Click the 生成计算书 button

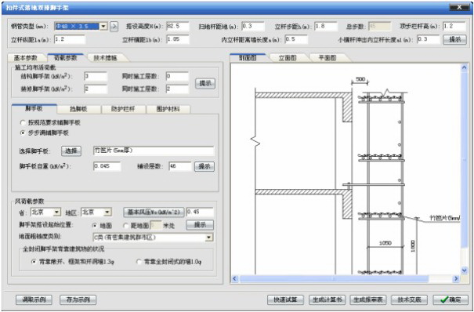point(327,300)
